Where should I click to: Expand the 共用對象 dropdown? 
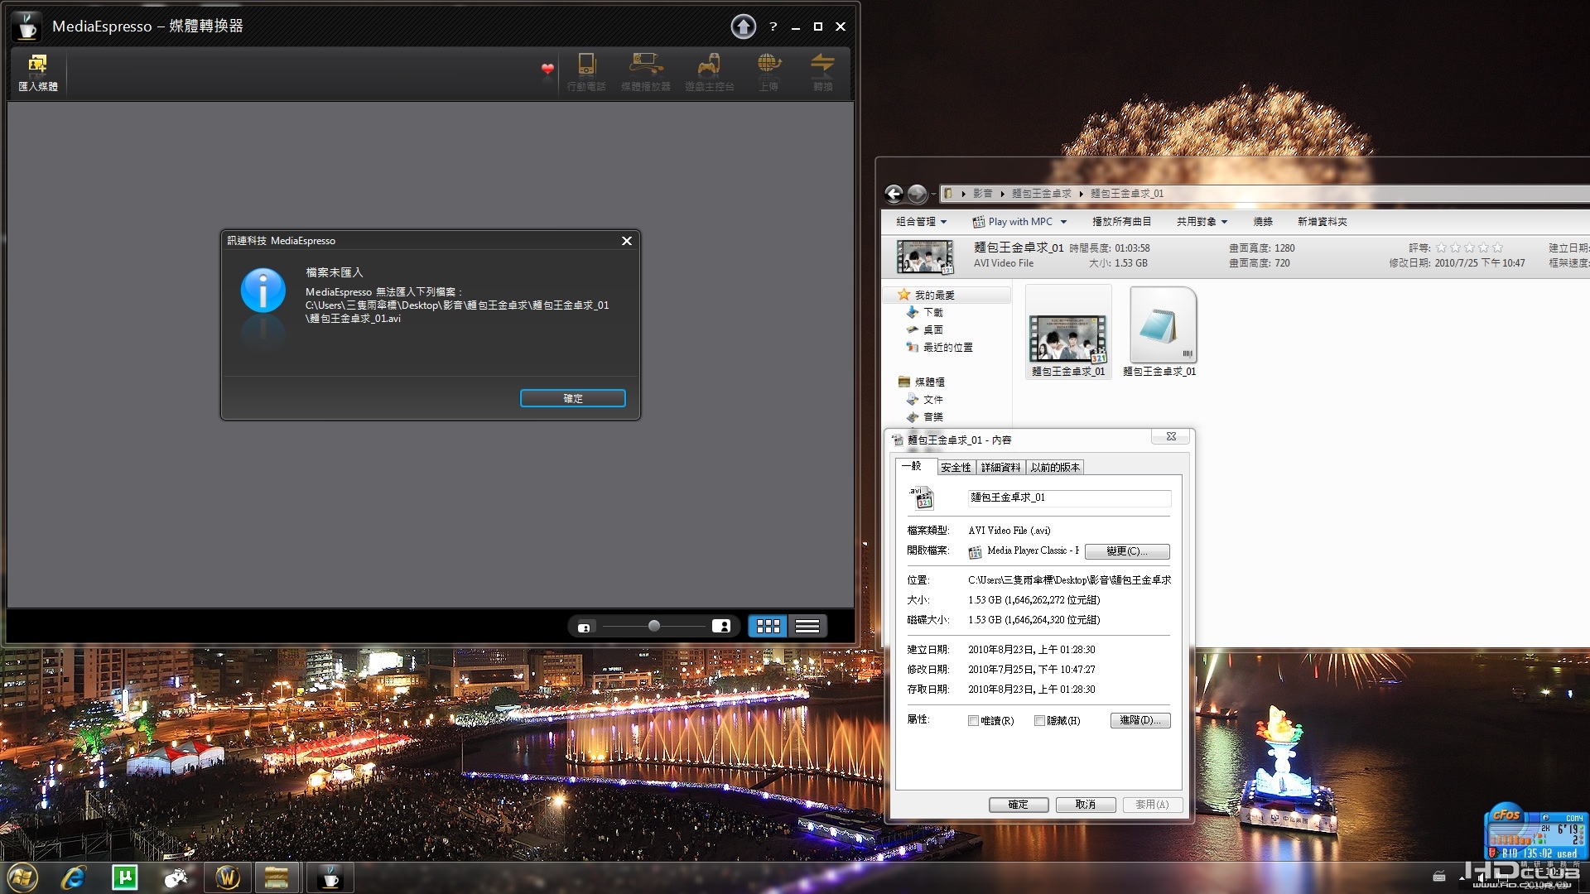[1202, 222]
